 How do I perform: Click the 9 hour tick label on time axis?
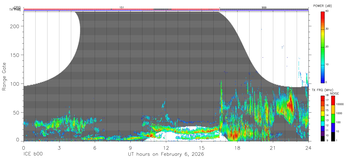(130, 148)
